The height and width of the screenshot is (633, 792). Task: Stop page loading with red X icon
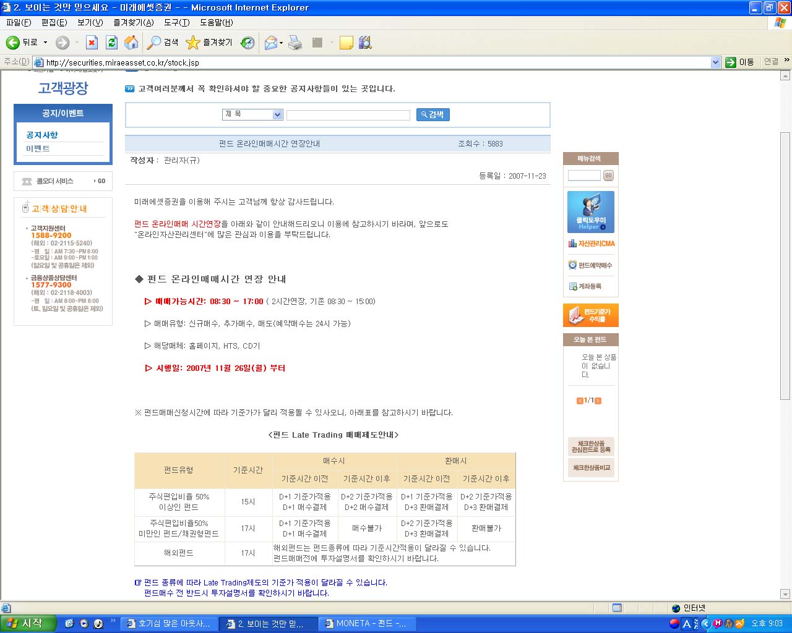click(92, 43)
